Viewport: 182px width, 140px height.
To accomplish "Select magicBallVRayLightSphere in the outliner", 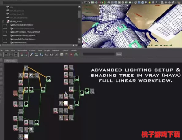I will pyautogui.click(x=24, y=39).
